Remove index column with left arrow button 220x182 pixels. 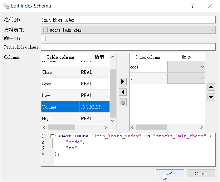(x=123, y=92)
